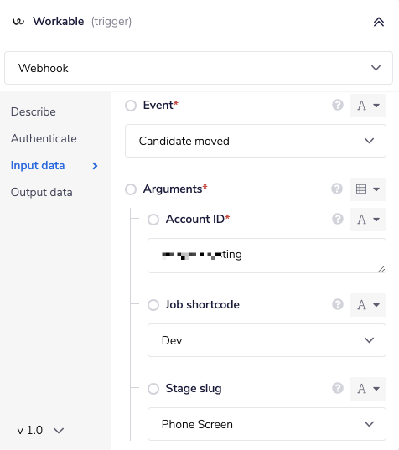
Task: Show help for the Event field
Action: tap(338, 105)
